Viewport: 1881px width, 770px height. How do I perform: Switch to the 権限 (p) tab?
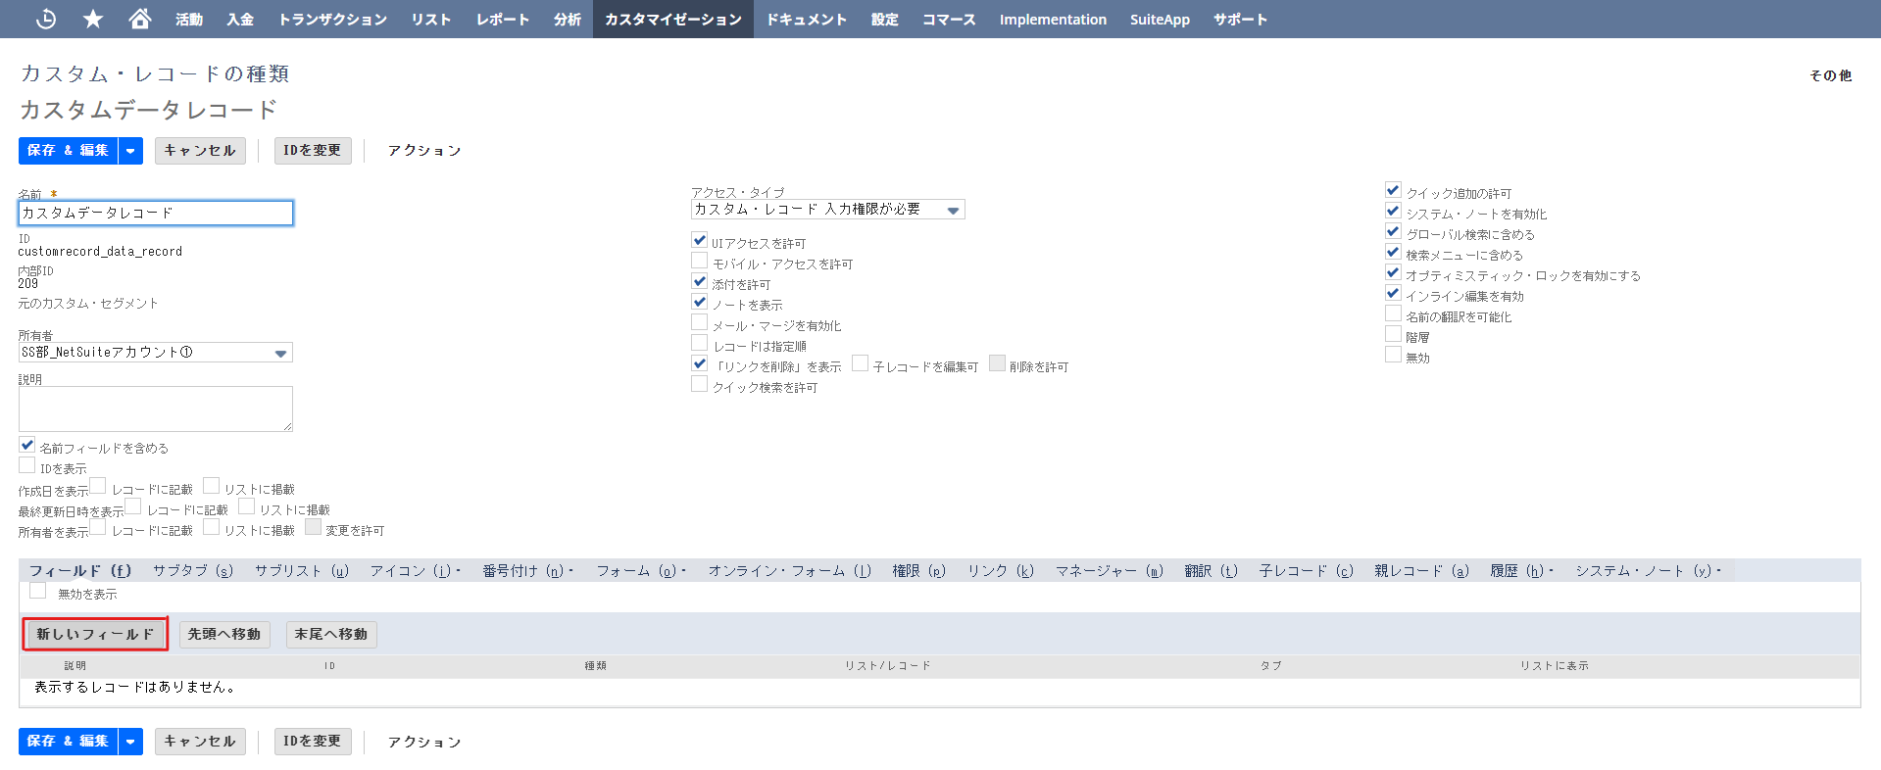pyautogui.click(x=919, y=571)
